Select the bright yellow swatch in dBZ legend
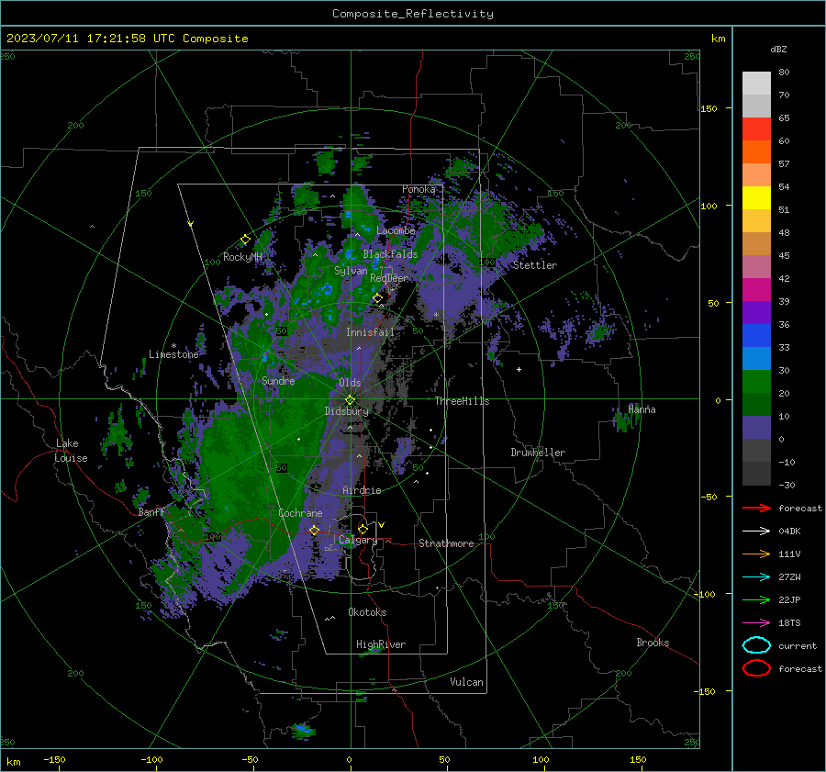 click(756, 198)
